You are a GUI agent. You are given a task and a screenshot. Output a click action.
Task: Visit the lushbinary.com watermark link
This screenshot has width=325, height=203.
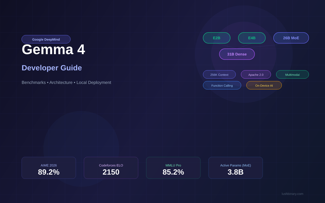click(292, 194)
